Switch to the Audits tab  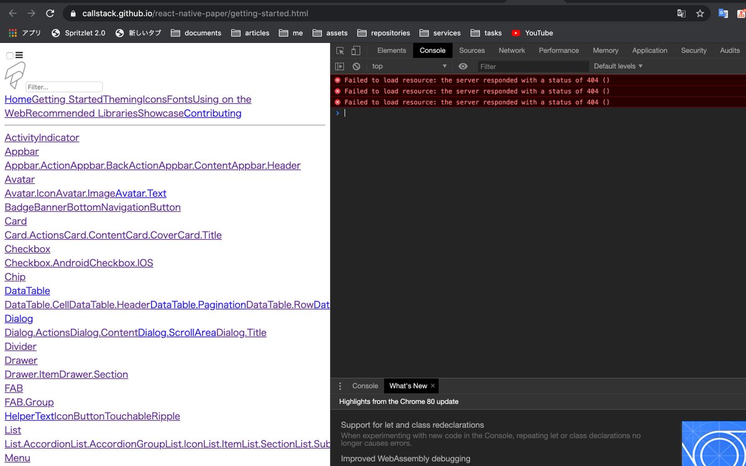tap(730, 50)
